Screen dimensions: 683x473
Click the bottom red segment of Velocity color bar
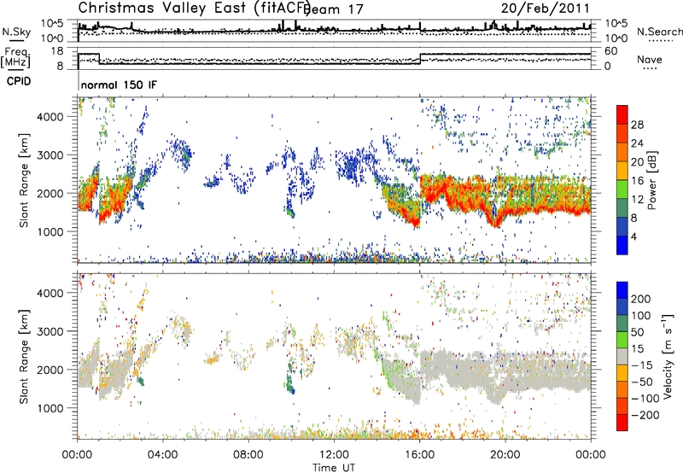tap(622, 423)
